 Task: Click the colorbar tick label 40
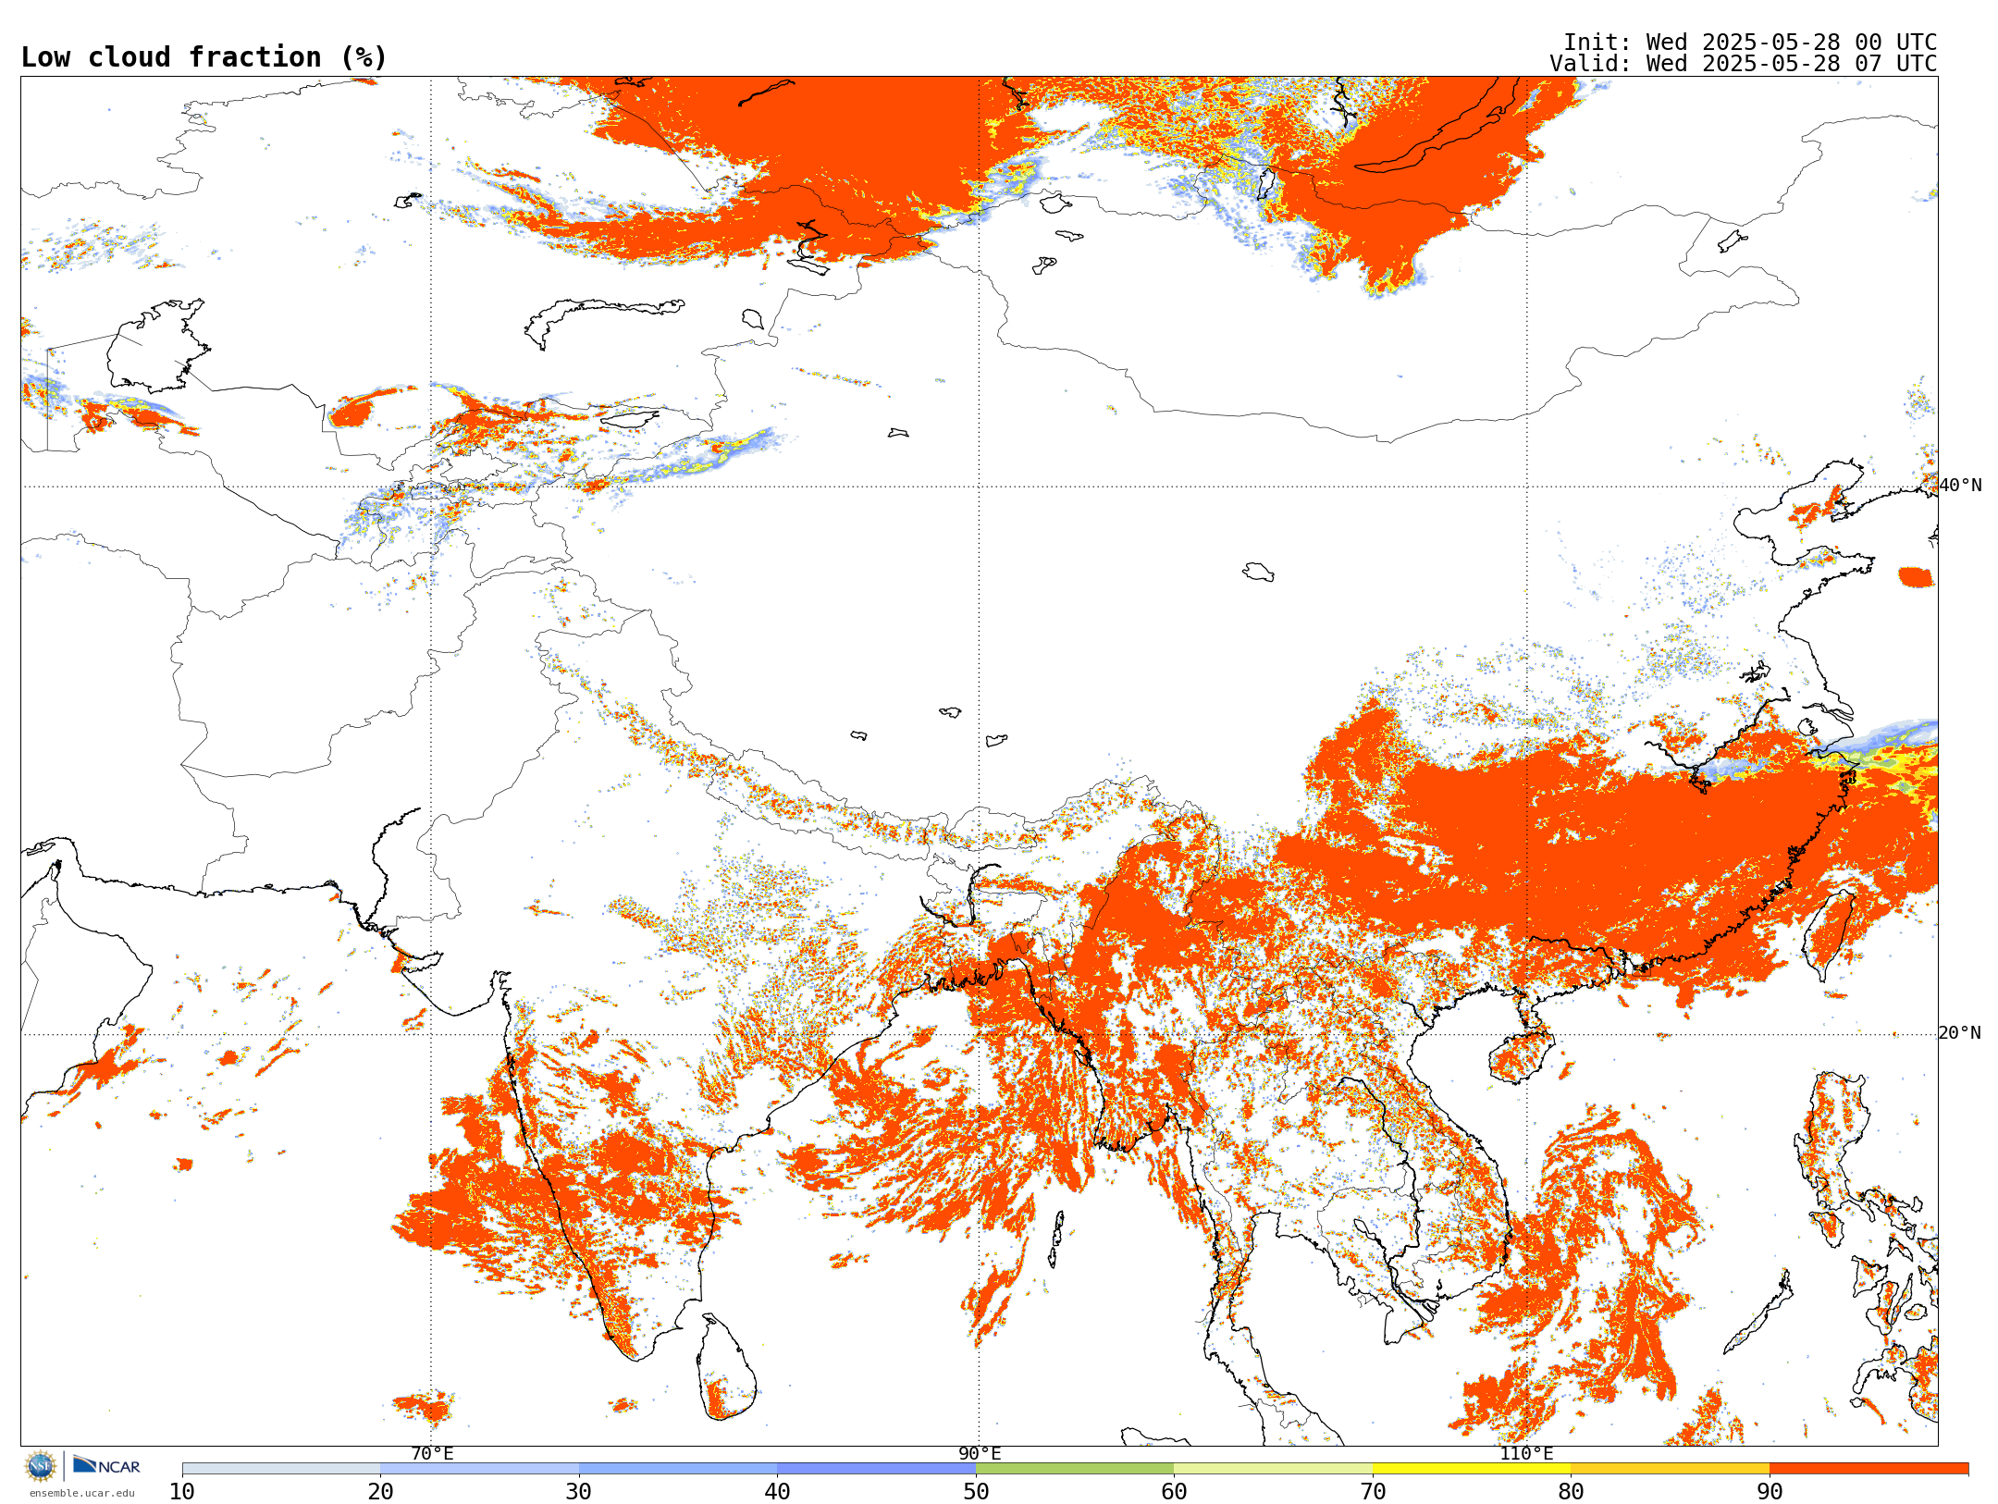(777, 1491)
